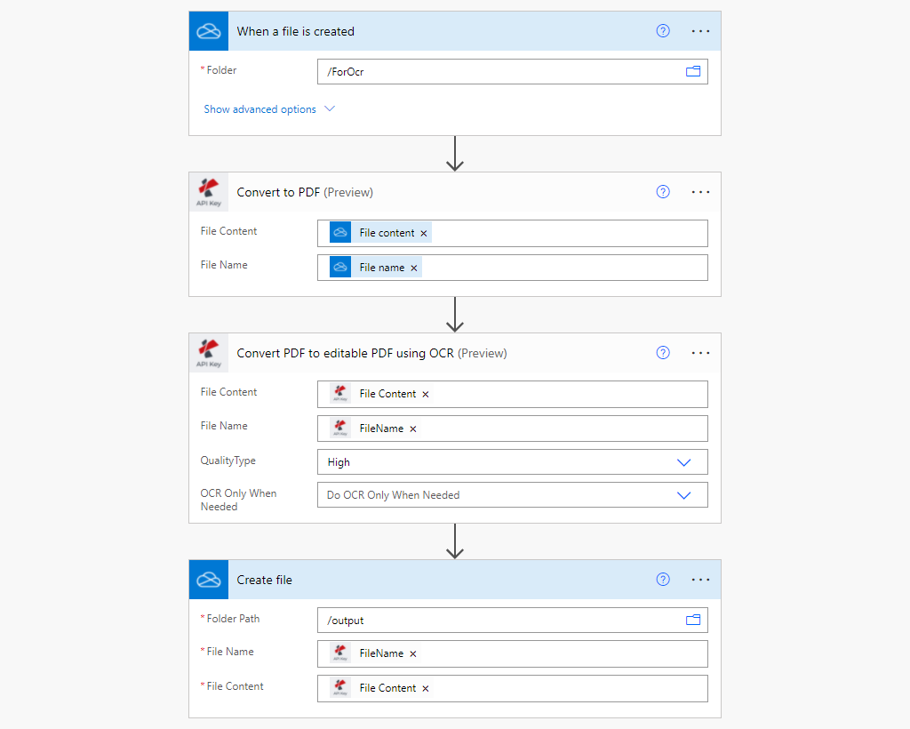Open the QualityType dropdown showing High
The image size is (910, 729).
pos(683,461)
